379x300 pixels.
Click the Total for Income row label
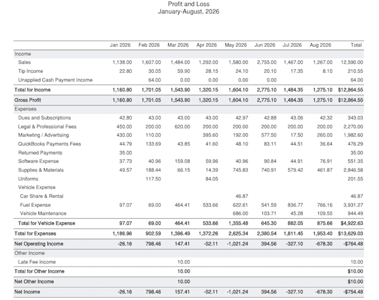(32, 90)
